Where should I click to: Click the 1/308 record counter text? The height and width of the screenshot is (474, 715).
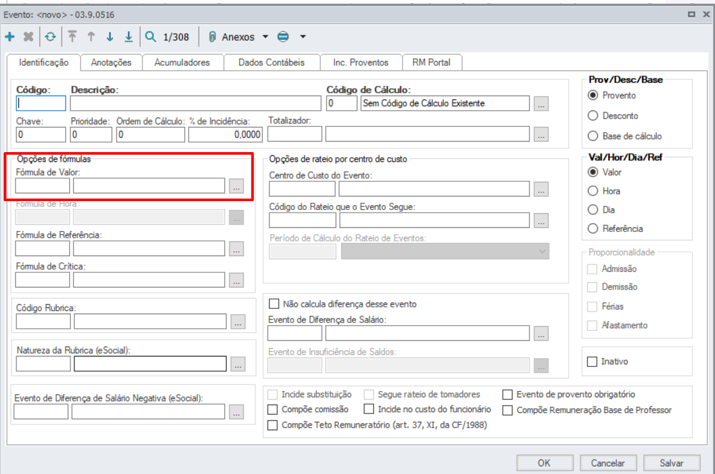(176, 37)
